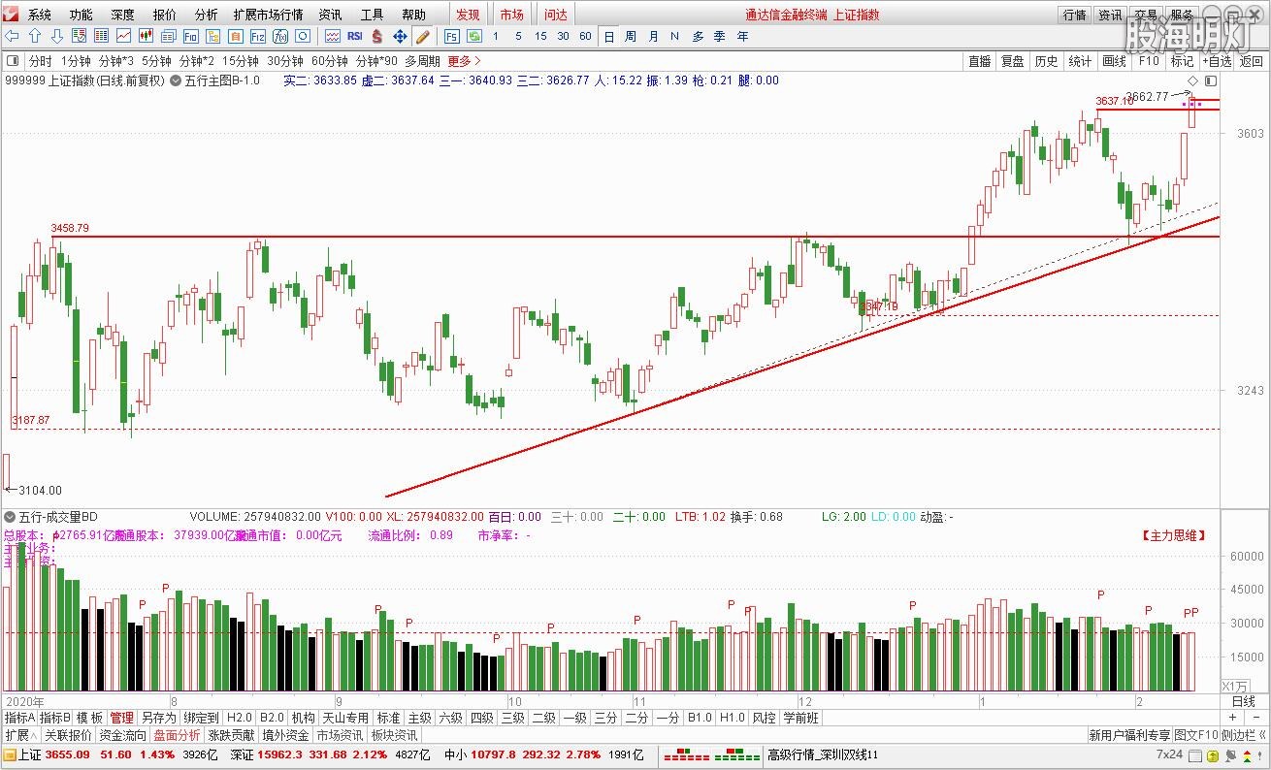Click the 高级行情_深圳双线11 status text
The image size is (1271, 770).
coord(823,754)
